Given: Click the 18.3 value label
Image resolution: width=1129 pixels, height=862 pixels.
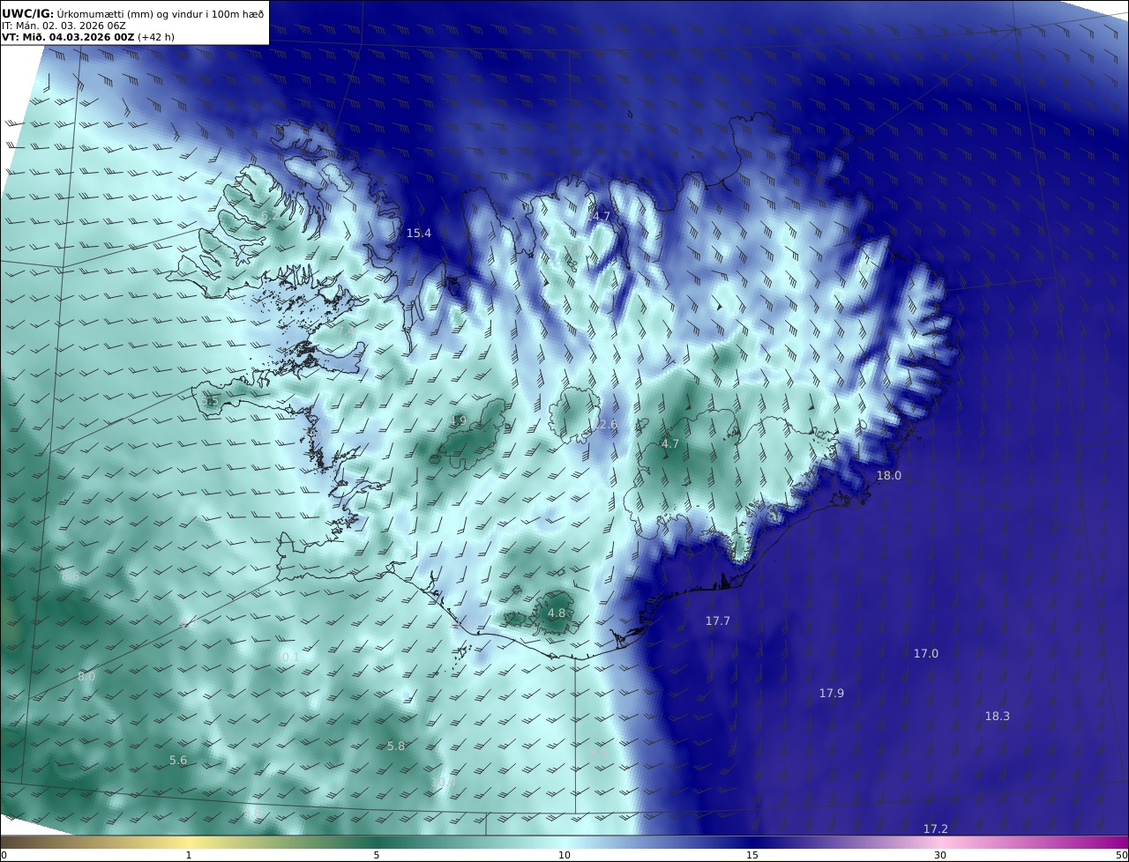Looking at the screenshot, I should pos(998,717).
